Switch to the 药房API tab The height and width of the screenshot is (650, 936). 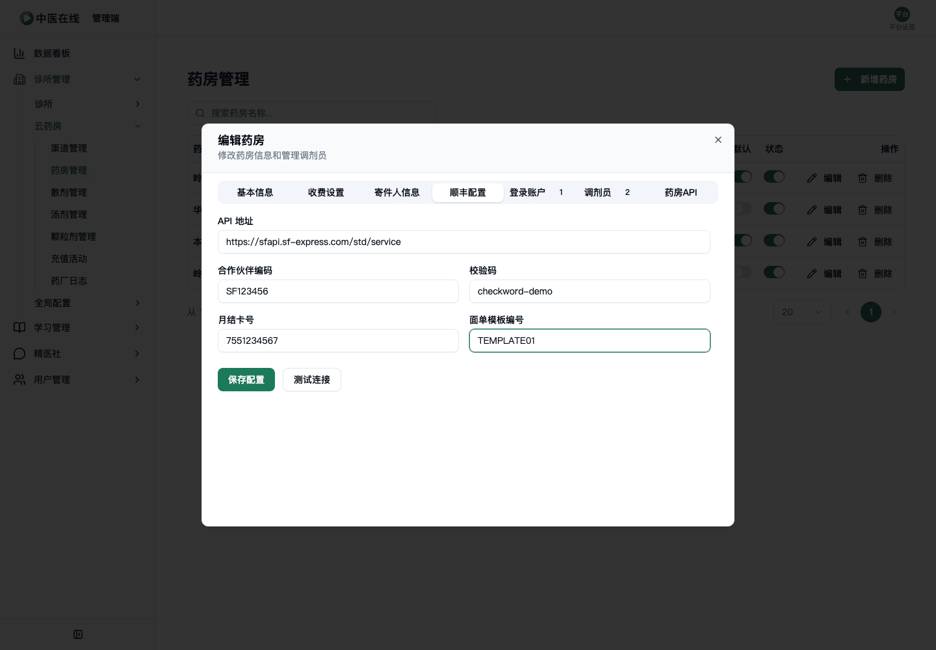pyautogui.click(x=681, y=192)
